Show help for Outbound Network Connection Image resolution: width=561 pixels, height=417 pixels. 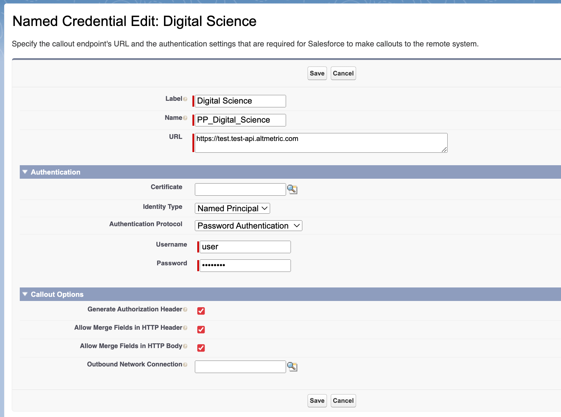[185, 365]
